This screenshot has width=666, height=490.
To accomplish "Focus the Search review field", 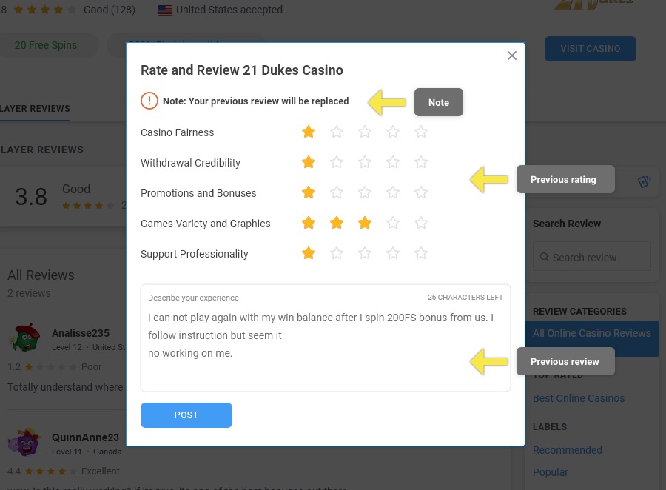I will tap(592, 258).
